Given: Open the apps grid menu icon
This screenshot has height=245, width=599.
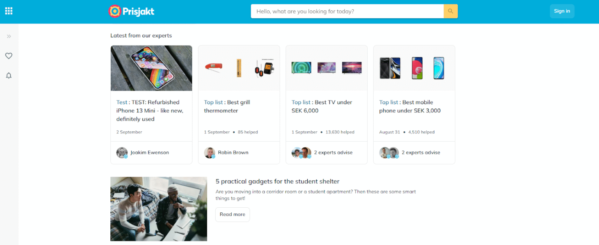Looking at the screenshot, I should pos(9,11).
